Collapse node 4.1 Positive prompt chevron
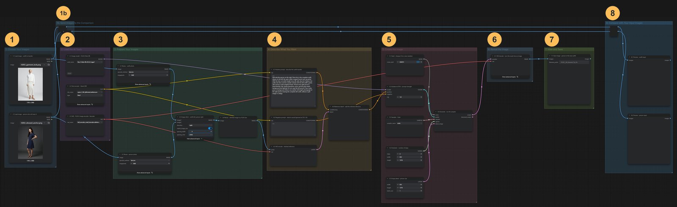 click(x=272, y=70)
